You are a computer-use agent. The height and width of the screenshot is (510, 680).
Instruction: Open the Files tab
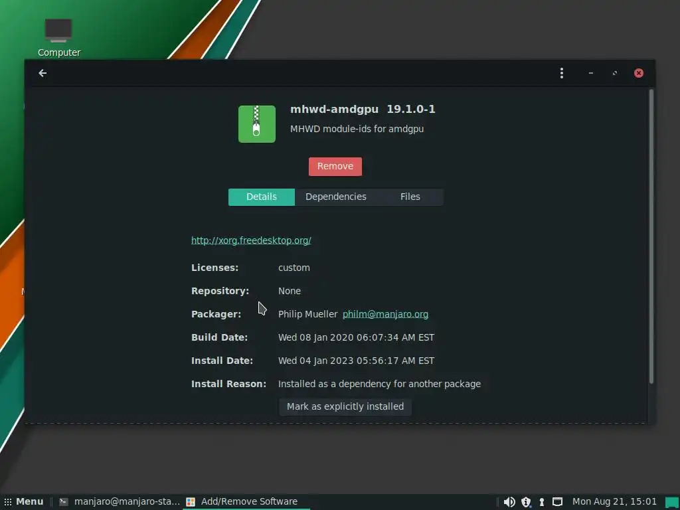pyautogui.click(x=410, y=197)
